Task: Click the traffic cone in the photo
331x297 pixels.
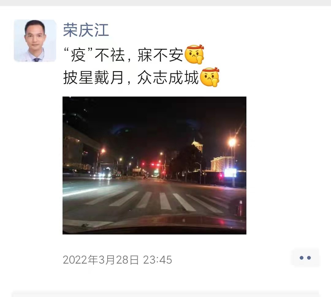Action: coord(240,208)
